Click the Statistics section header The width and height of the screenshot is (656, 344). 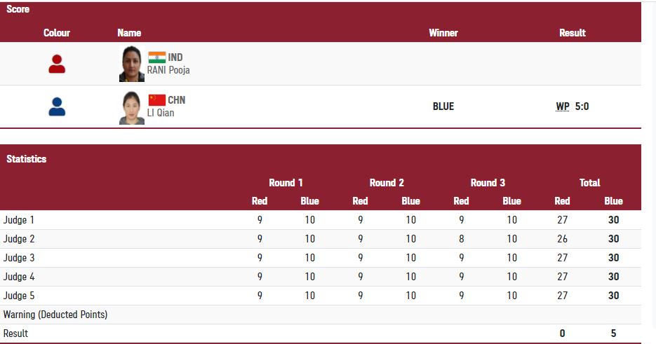tap(27, 159)
